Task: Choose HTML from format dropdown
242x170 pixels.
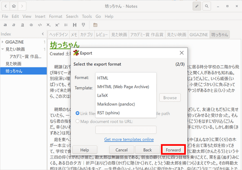Action: pos(126,78)
